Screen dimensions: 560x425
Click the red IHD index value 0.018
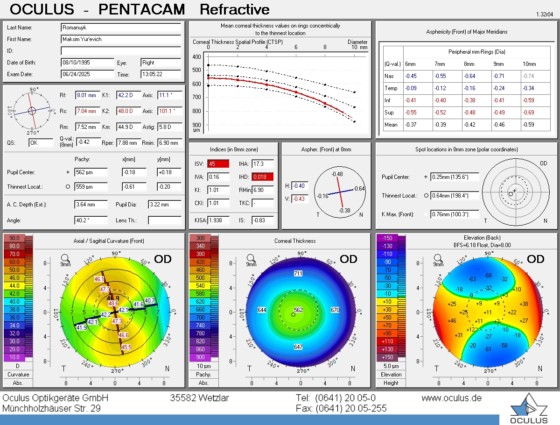pos(263,177)
